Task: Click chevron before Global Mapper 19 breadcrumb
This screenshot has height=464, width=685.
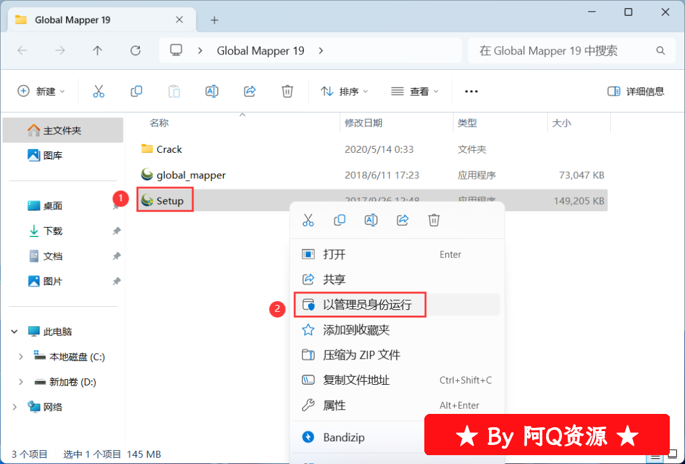Action: (200, 51)
